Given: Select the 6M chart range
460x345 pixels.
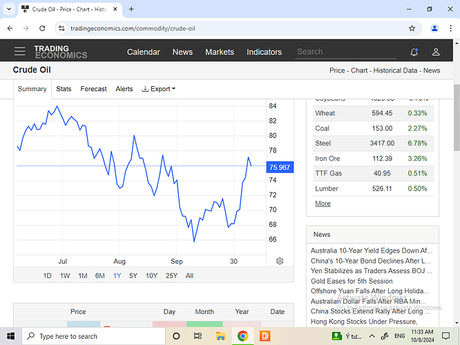Looking at the screenshot, I should click(99, 275).
